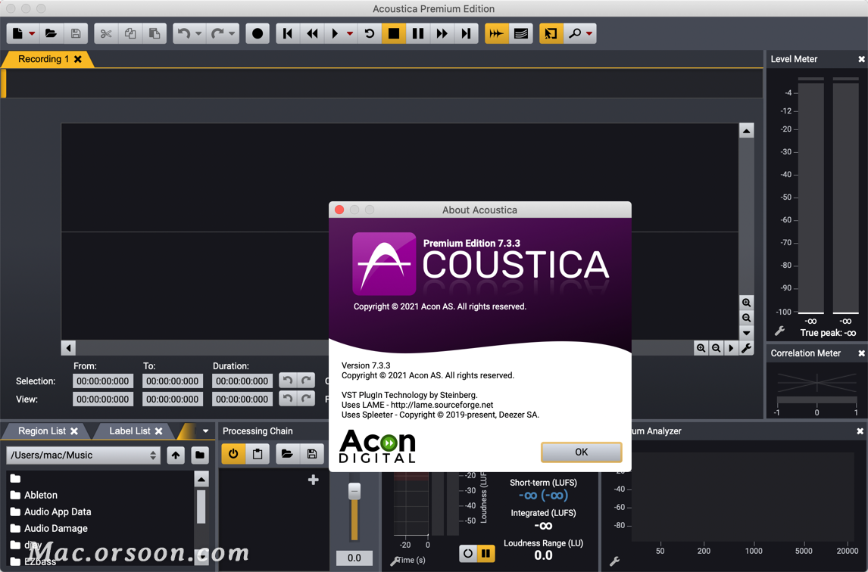The width and height of the screenshot is (868, 572).
Task: Open the /Users/mac/Music folder path selector
Action: 83,455
